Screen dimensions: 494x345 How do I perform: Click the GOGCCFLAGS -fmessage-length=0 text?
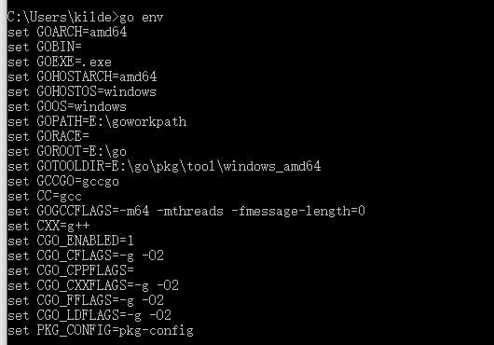[x=298, y=211]
